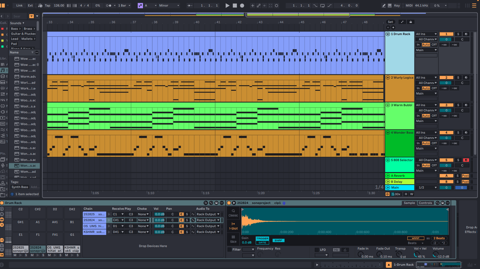Switch to the Sample tab in Simpler

(x=409, y=203)
